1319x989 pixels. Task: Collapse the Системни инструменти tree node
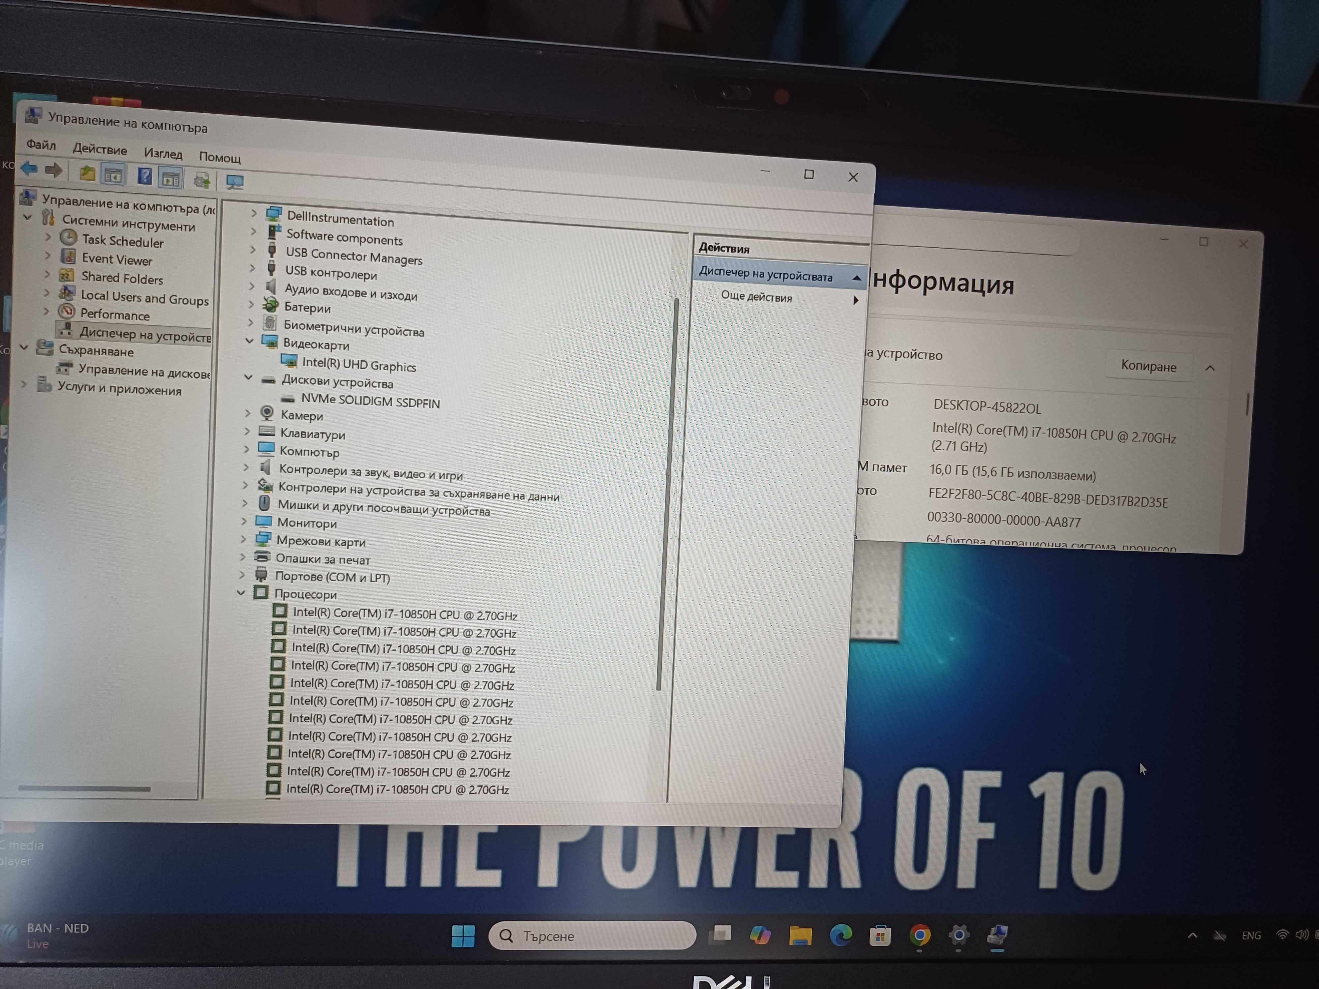27,218
